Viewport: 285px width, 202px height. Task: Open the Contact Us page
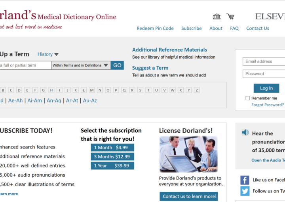click(x=258, y=29)
